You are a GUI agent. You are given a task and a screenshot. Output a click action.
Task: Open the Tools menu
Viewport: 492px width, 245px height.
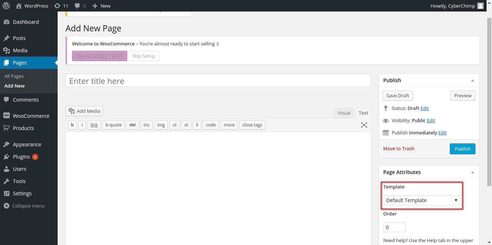(29, 181)
